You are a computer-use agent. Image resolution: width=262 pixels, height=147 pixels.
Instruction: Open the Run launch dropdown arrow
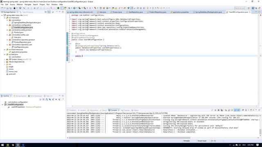click(77, 8)
